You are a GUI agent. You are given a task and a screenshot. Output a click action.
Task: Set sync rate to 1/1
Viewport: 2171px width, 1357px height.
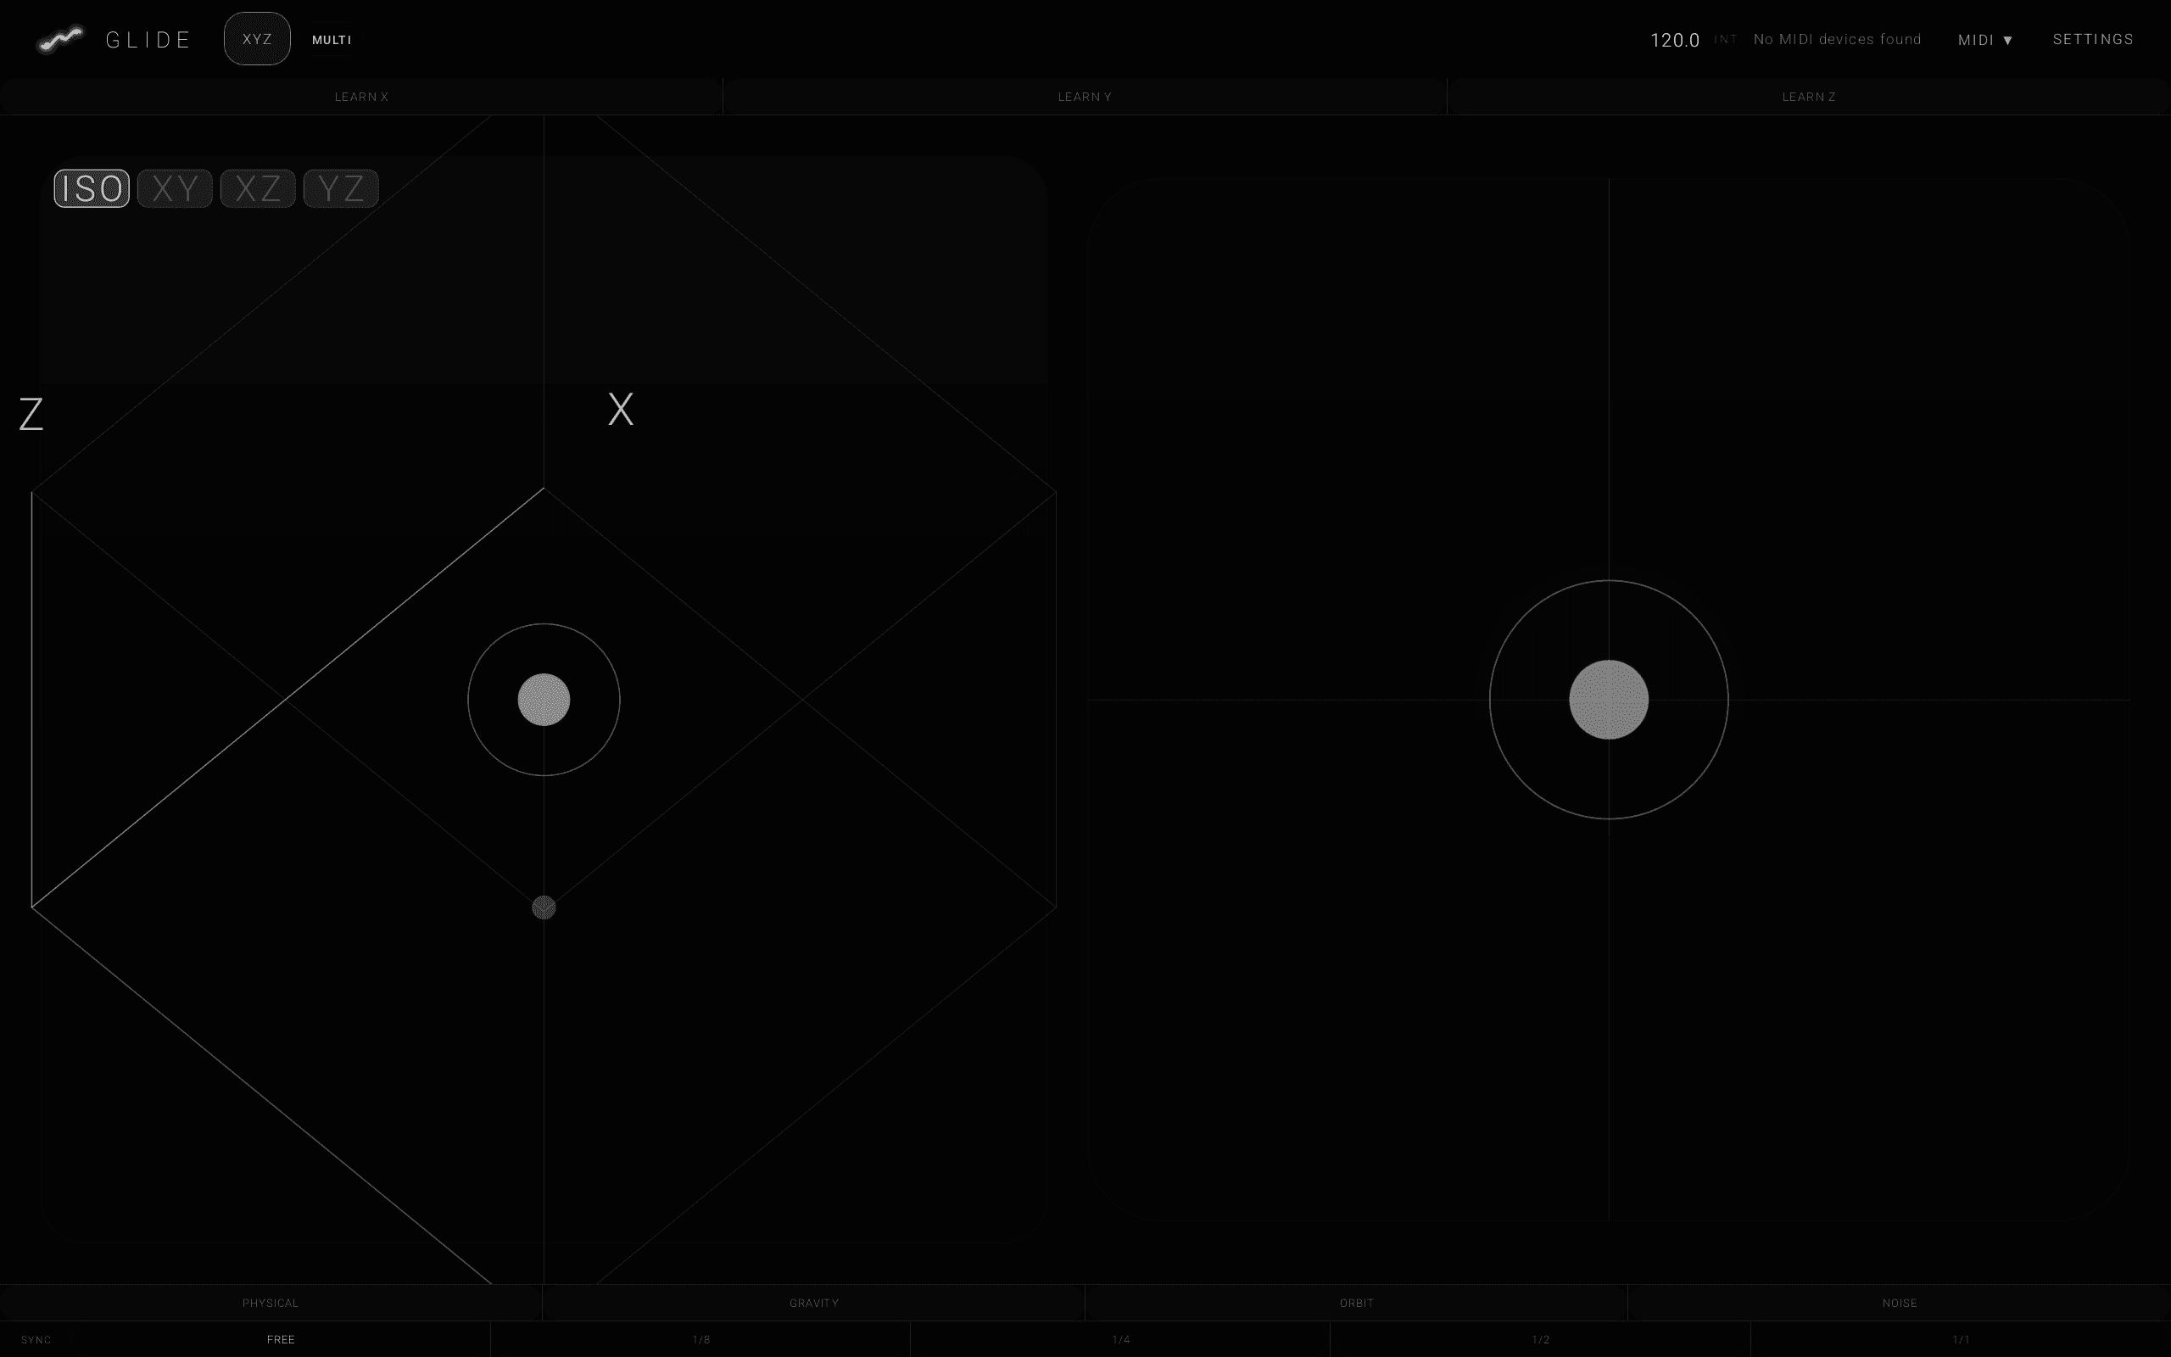(x=1961, y=1339)
